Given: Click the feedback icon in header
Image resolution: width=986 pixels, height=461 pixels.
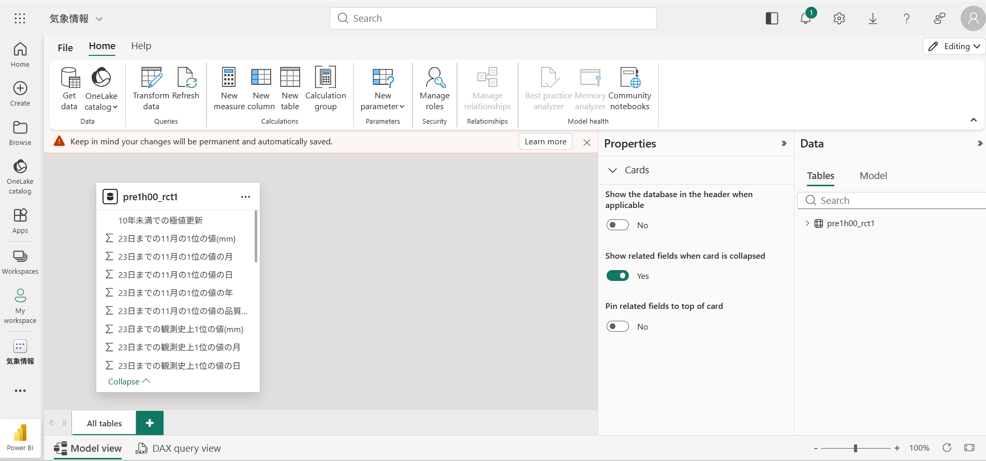Looking at the screenshot, I should pyautogui.click(x=940, y=19).
